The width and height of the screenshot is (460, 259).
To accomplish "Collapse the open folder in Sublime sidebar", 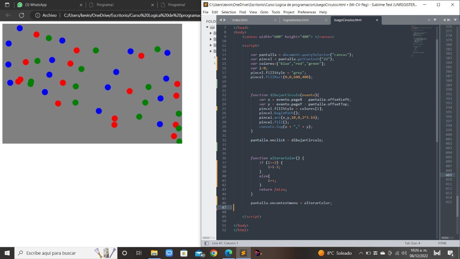I will tap(207, 27).
